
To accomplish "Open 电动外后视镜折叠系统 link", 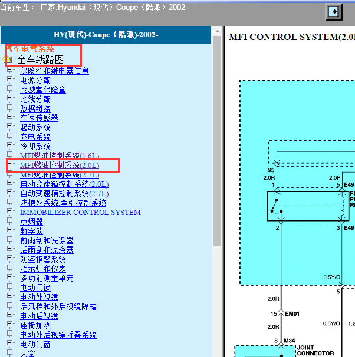I will click(58, 335).
